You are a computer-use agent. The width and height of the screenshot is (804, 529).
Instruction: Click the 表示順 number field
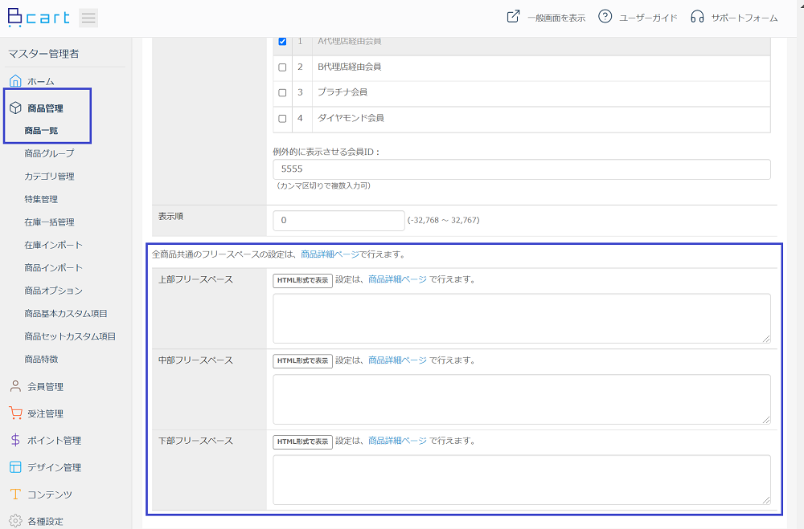pos(338,220)
